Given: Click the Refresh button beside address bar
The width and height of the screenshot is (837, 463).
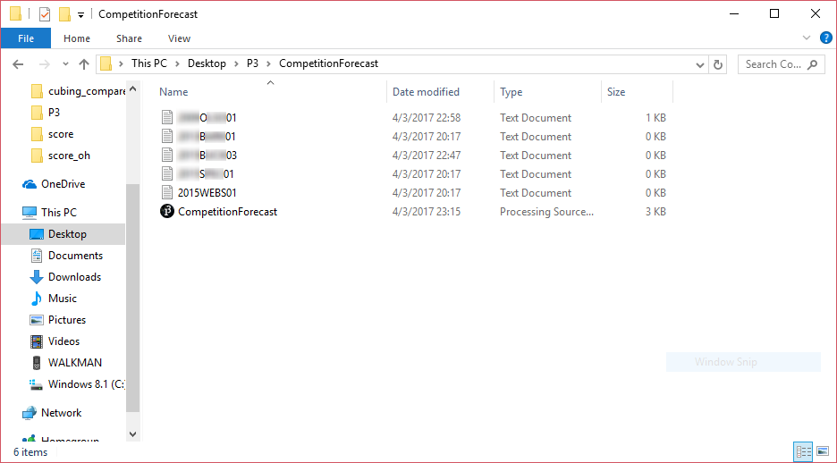Looking at the screenshot, I should tap(718, 64).
